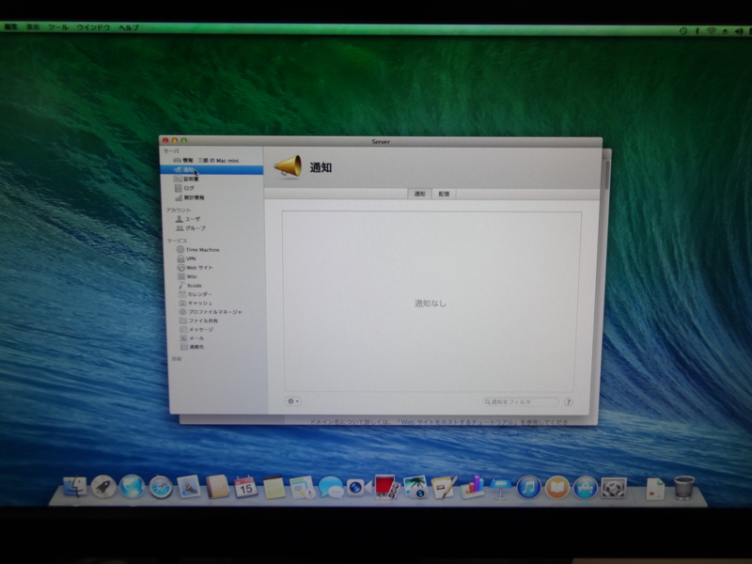Open the VPN service

tap(186, 258)
